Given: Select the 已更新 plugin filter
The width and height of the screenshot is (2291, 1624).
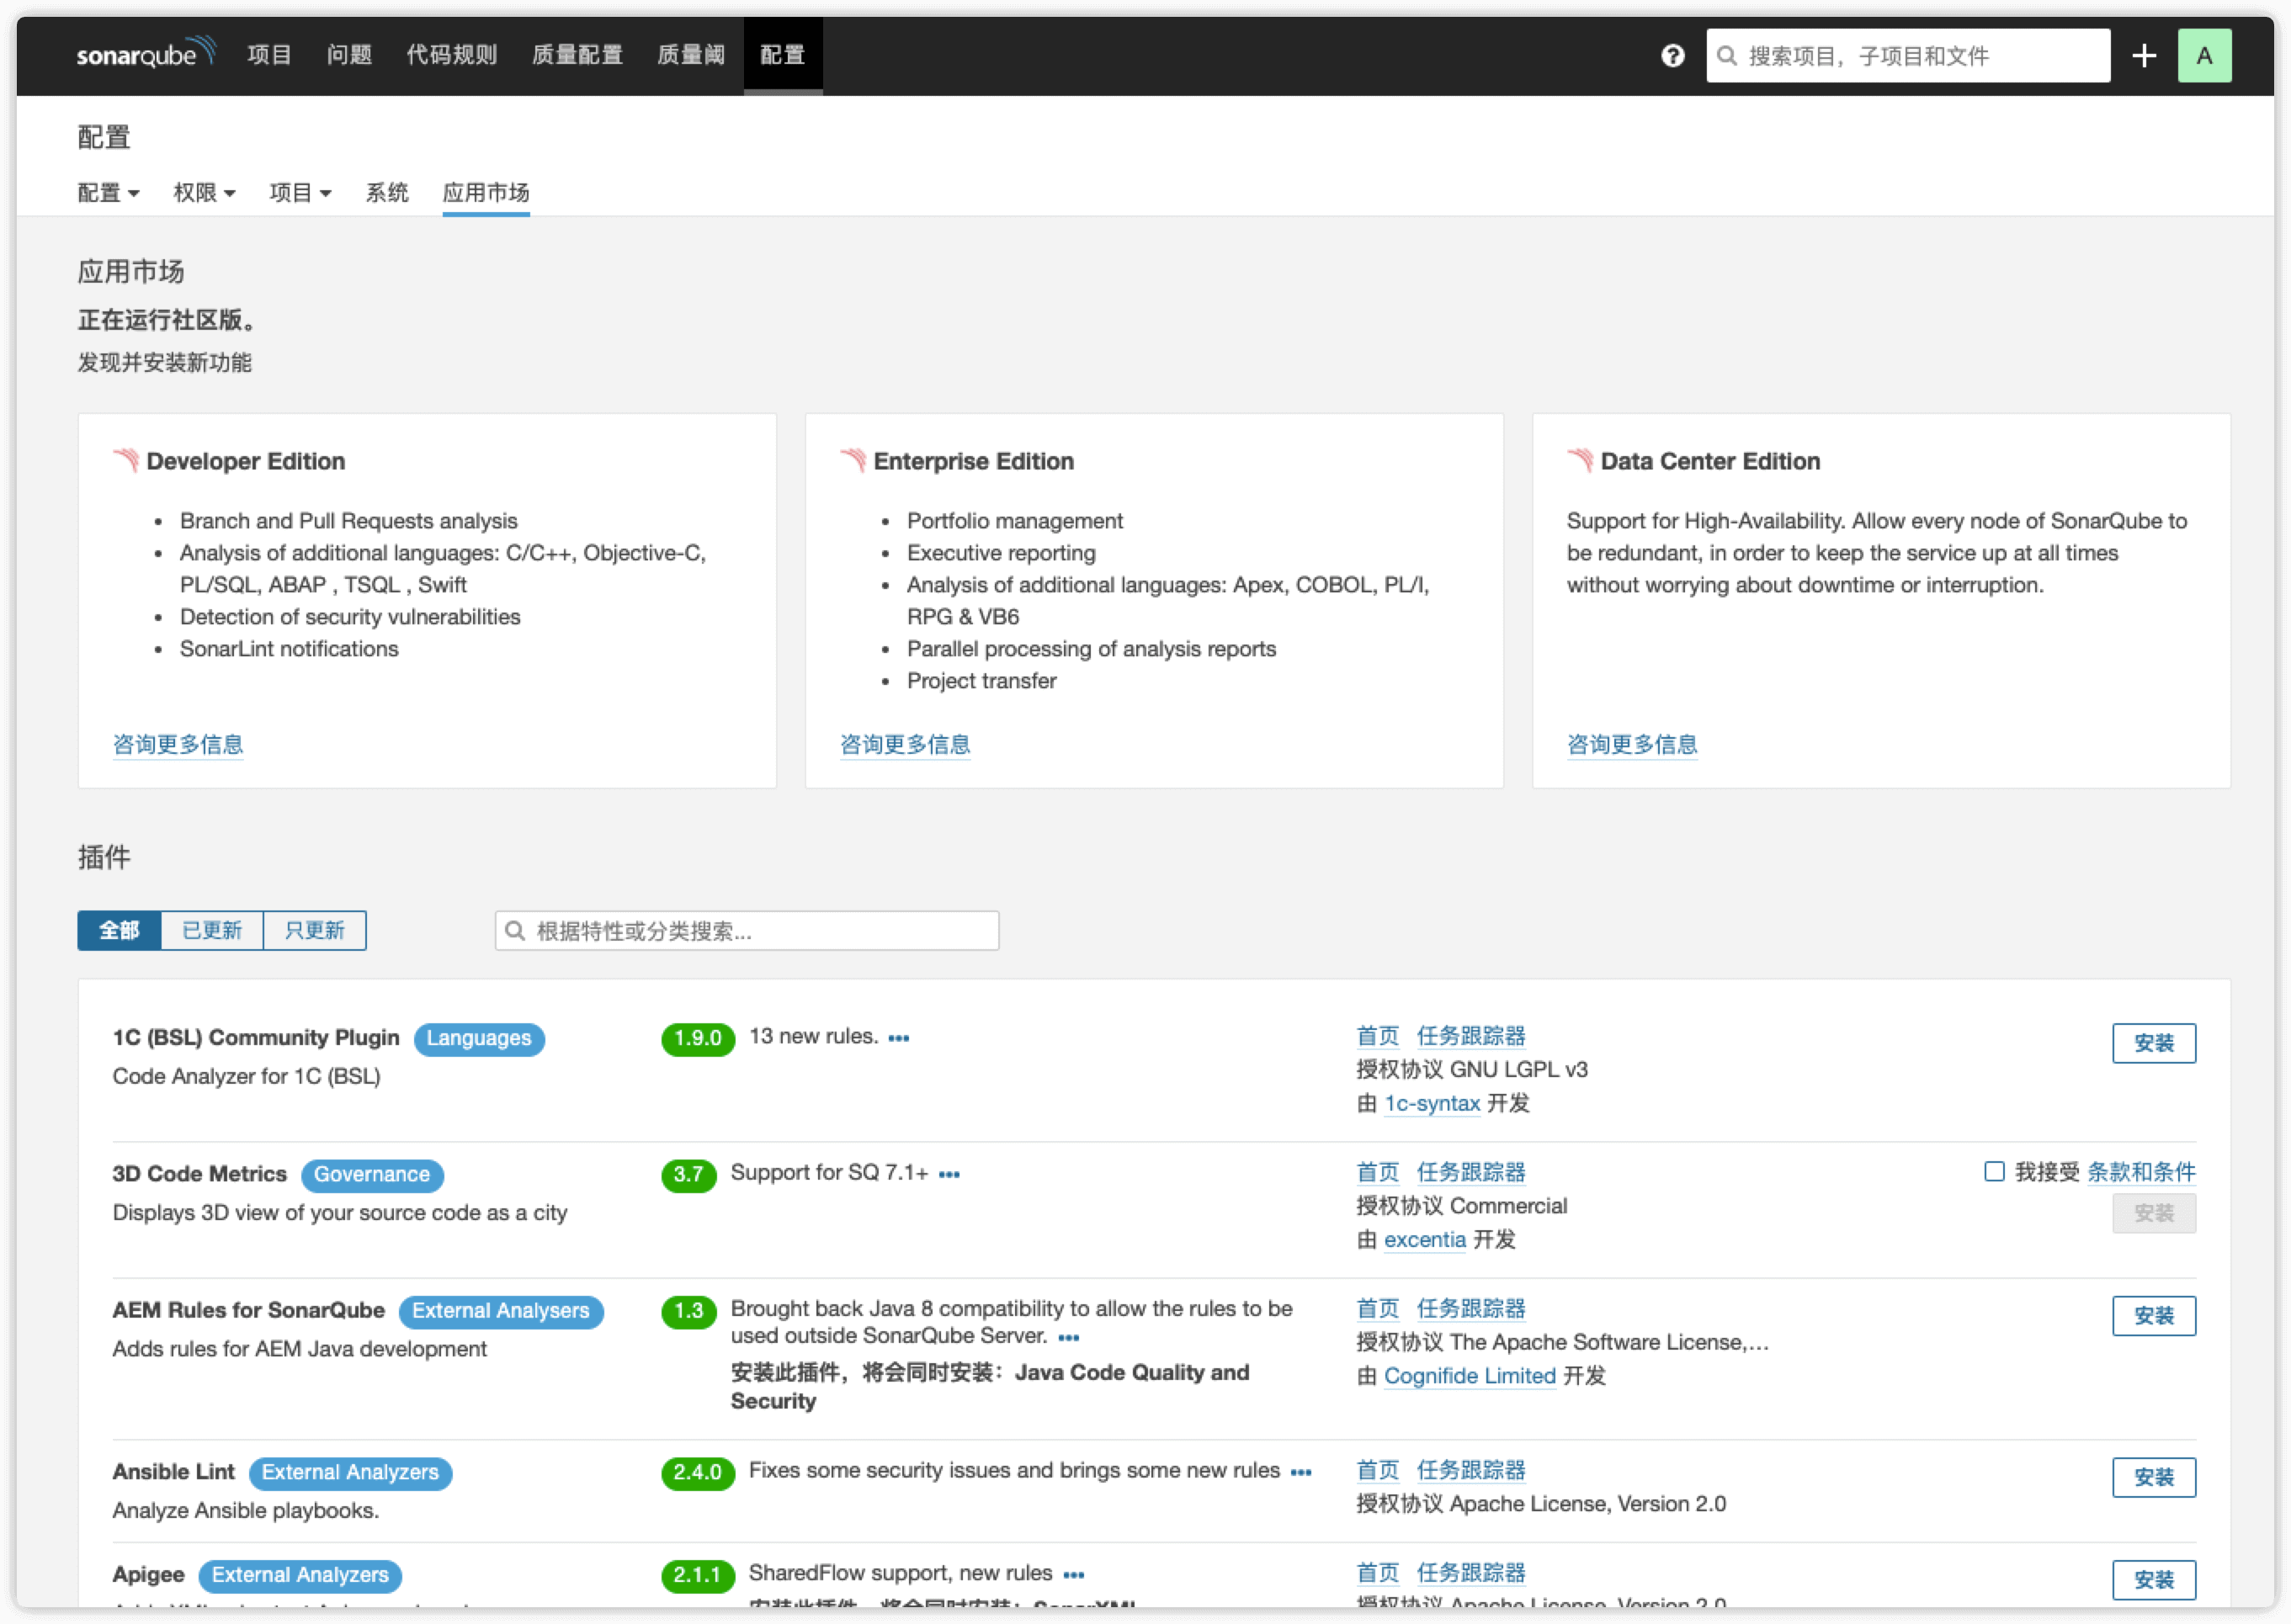Looking at the screenshot, I should coord(212,930).
